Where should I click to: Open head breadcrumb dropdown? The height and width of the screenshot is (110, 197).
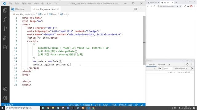[53, 14]
